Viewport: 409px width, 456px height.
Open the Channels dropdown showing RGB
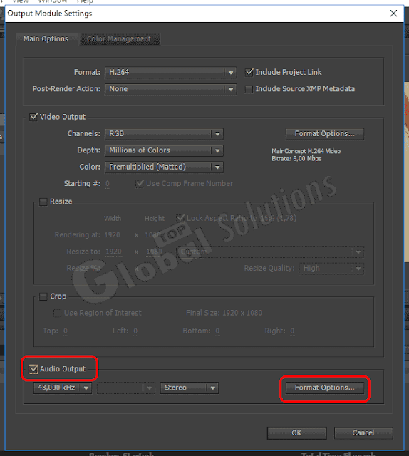[x=164, y=133]
